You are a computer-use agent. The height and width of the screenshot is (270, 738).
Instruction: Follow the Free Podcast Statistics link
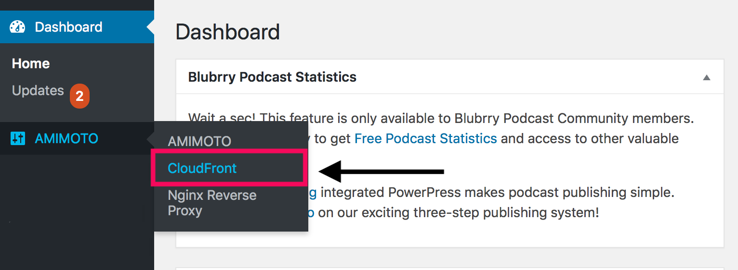[425, 139]
